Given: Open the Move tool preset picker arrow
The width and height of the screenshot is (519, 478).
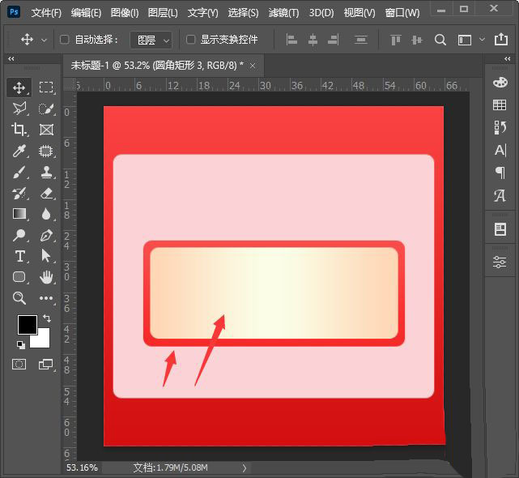Looking at the screenshot, I should click(x=44, y=40).
